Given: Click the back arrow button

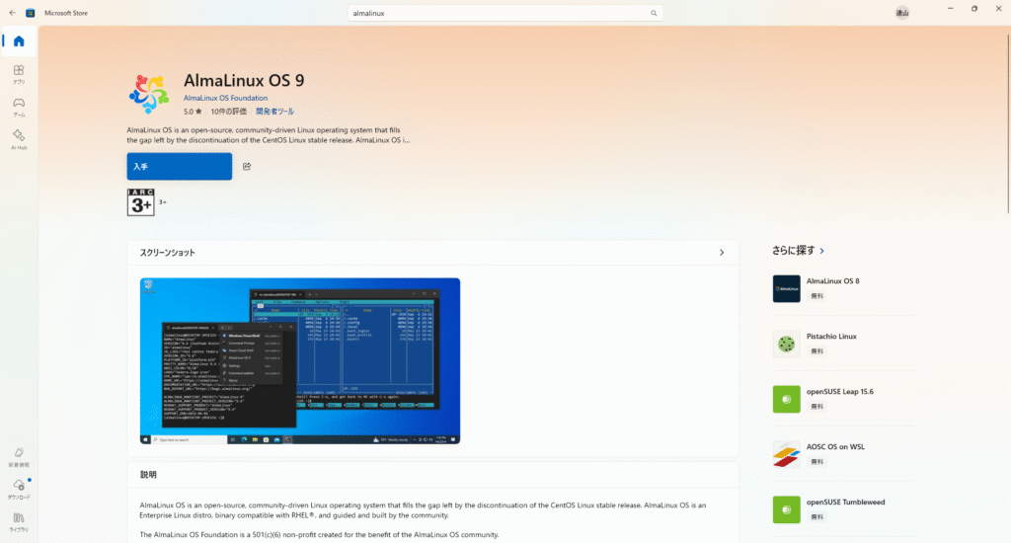Looking at the screenshot, I should [x=12, y=12].
